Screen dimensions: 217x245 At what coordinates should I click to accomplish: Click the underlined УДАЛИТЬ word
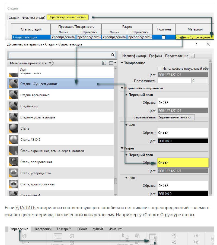pyautogui.click(x=25, y=208)
